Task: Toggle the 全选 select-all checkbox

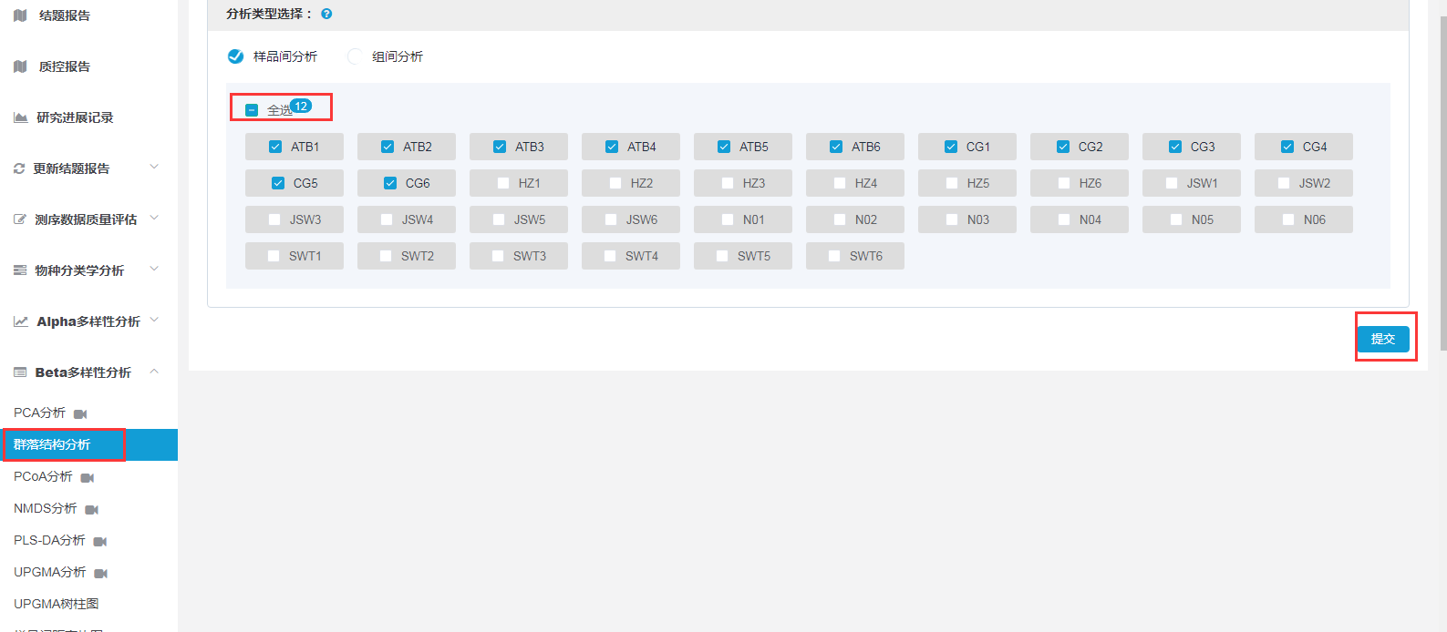Action: [253, 110]
